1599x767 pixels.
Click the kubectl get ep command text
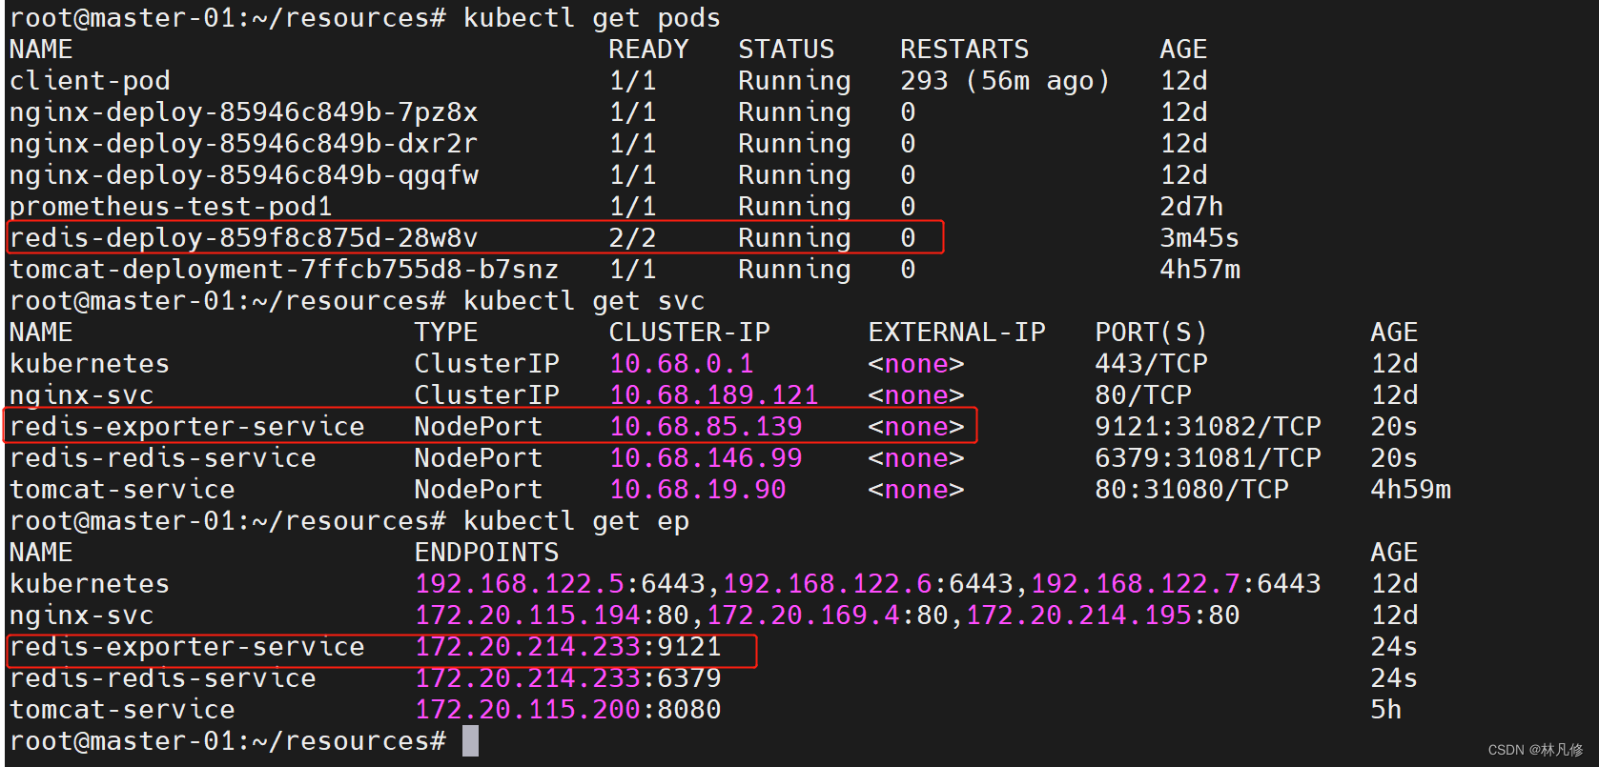(576, 521)
